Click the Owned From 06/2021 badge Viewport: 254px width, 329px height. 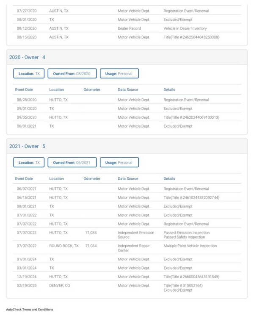point(72,162)
